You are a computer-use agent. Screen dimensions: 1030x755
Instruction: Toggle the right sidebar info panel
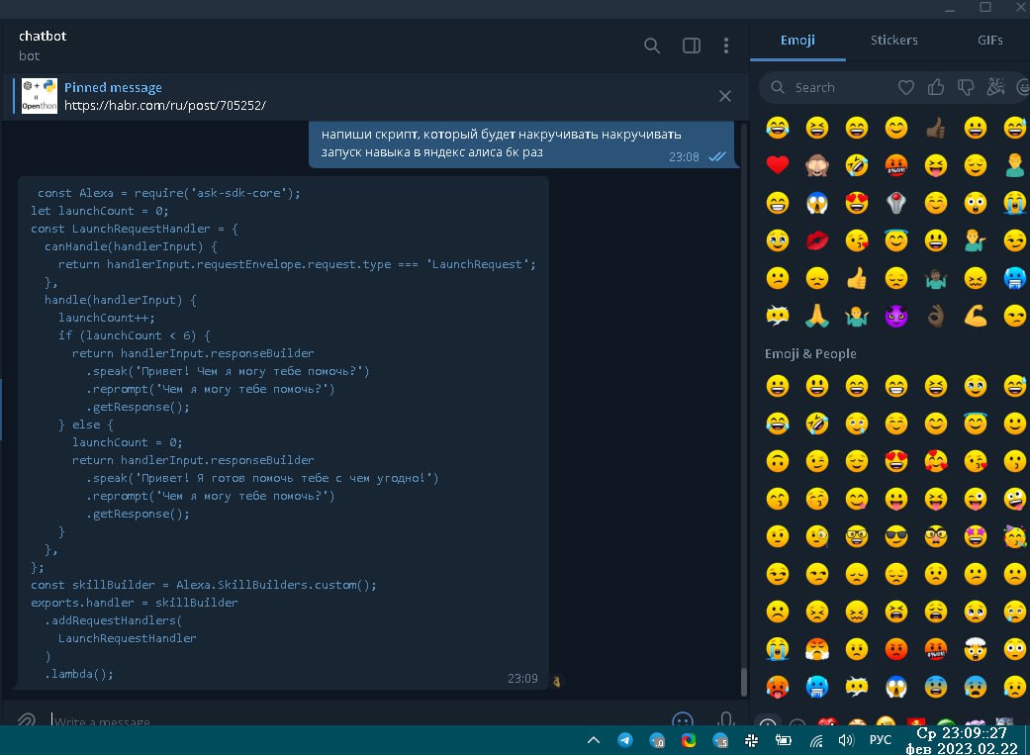click(691, 46)
